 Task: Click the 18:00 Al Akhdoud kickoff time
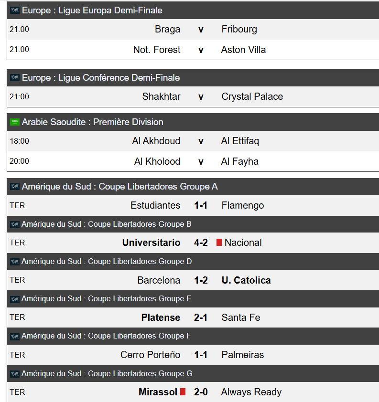(x=19, y=141)
